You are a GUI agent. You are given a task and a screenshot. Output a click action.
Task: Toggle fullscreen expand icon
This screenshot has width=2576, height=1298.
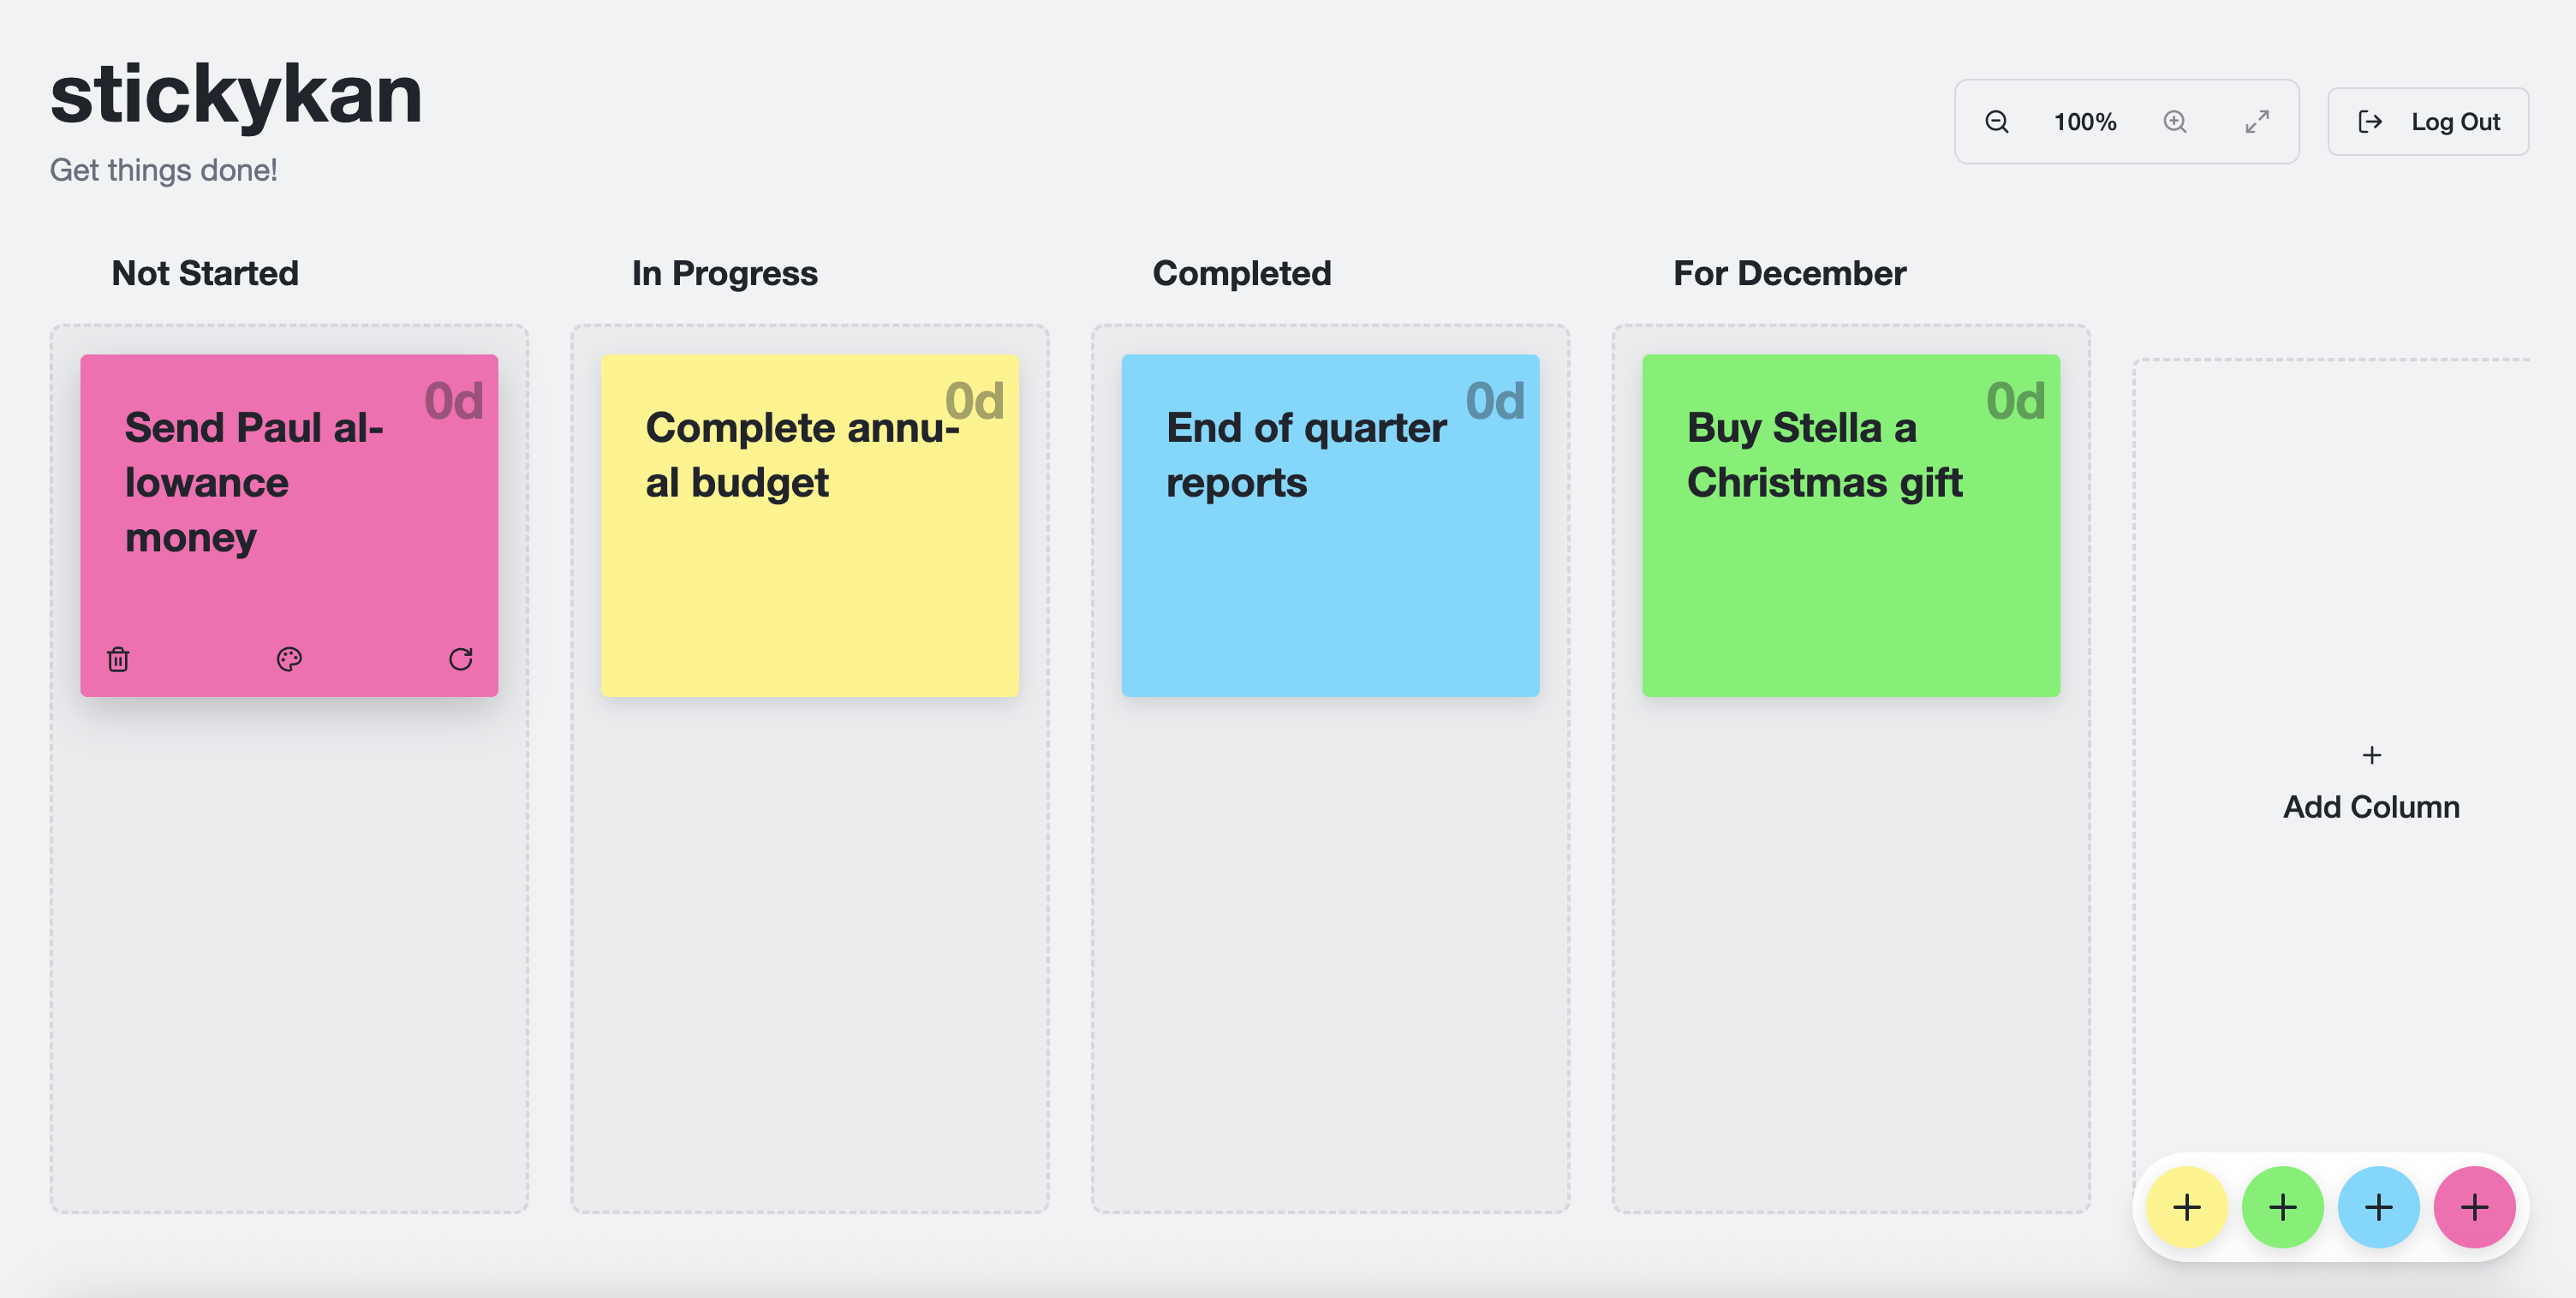[2256, 122]
